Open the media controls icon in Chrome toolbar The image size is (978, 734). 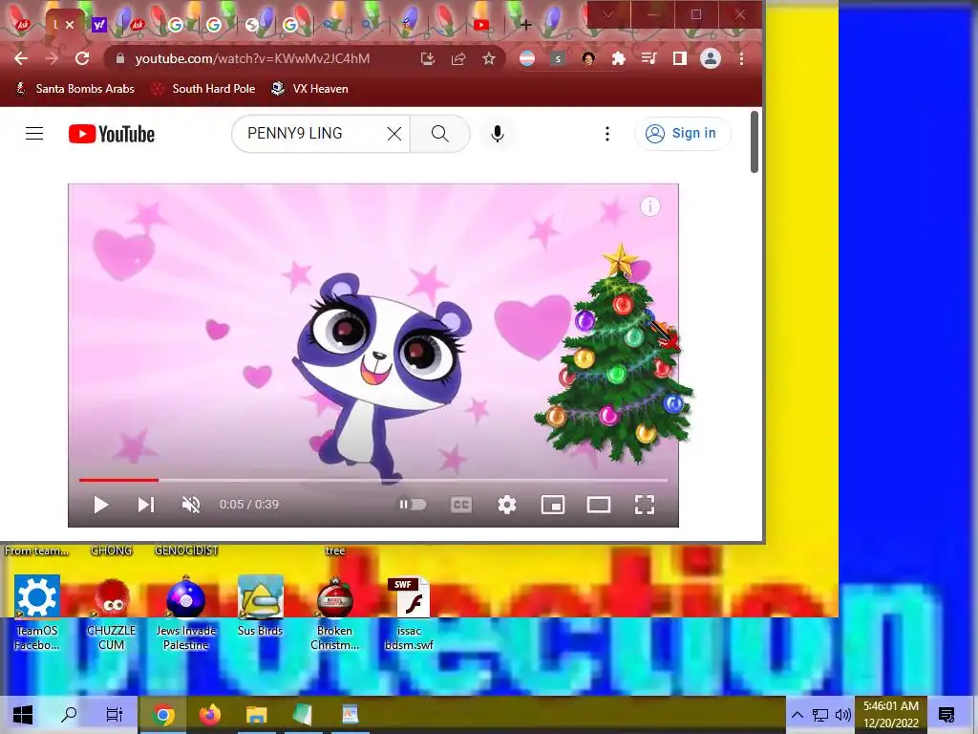[x=648, y=58]
